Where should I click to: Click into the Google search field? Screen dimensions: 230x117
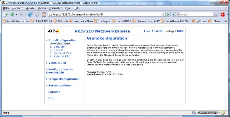196,14
